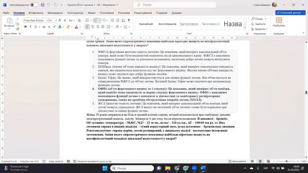Image resolution: width=308 pixels, height=173 pixels.
Task: Switch to the Вставлення tab
Action: (x=36, y=13)
